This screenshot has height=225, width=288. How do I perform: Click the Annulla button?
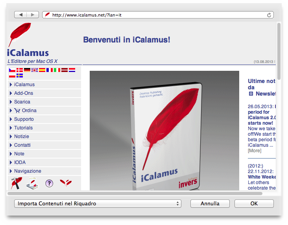click(x=210, y=203)
